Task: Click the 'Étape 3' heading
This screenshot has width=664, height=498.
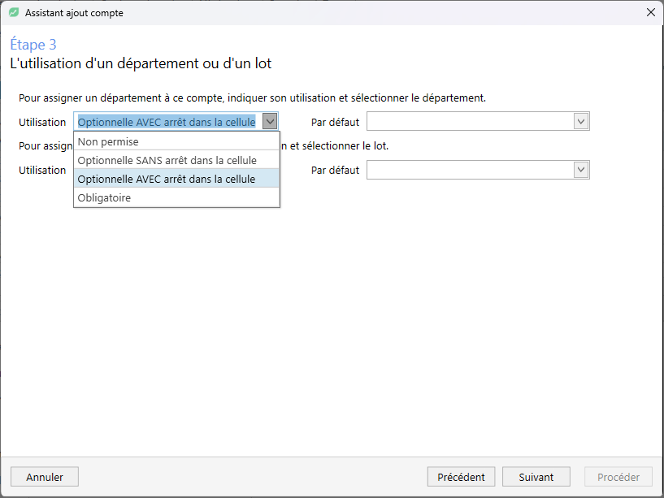Action: tap(33, 44)
